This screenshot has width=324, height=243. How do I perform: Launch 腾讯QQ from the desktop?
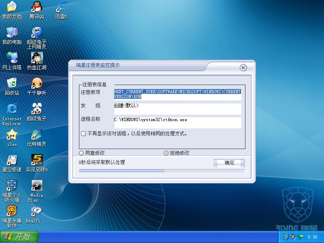[36, 10]
